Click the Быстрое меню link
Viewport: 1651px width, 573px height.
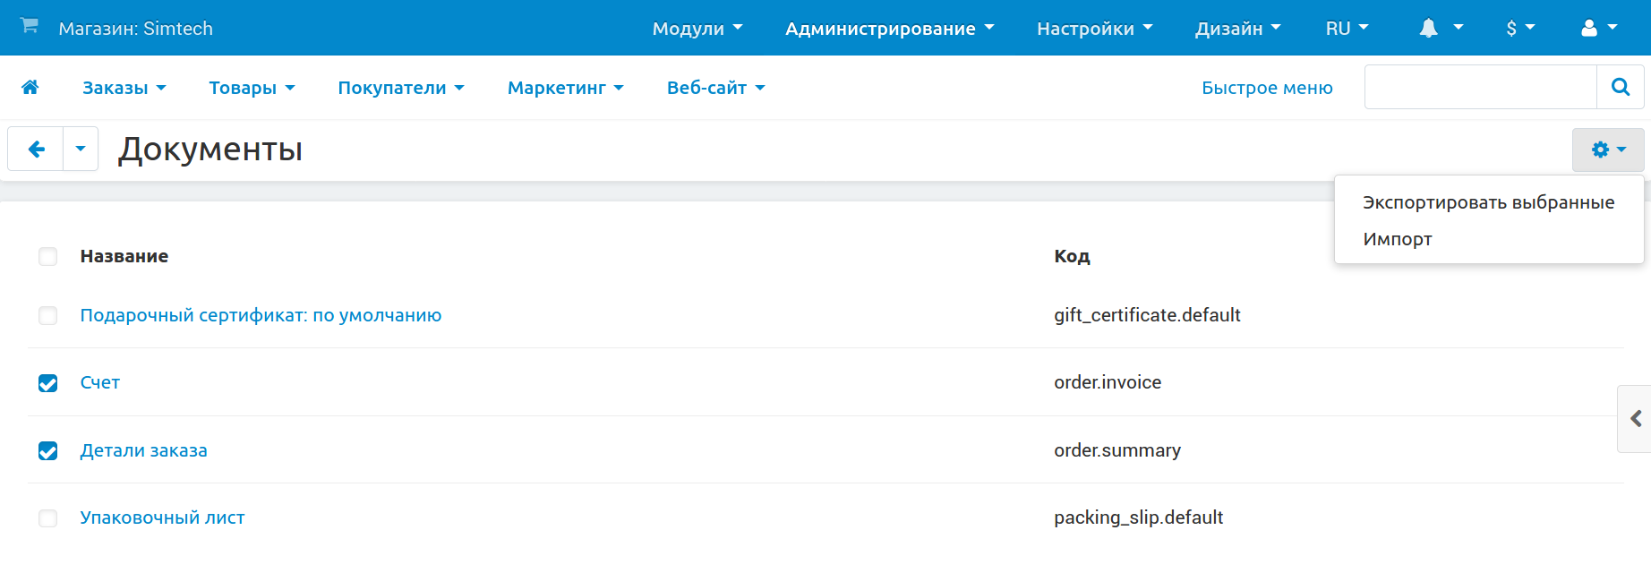[x=1267, y=88]
